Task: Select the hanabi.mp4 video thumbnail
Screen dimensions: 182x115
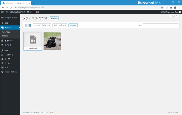Action: [33, 41]
